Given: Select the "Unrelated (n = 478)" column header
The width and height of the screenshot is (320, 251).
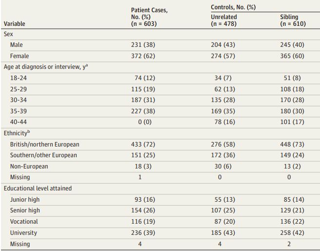Looking at the screenshot, I should tap(220, 20).
